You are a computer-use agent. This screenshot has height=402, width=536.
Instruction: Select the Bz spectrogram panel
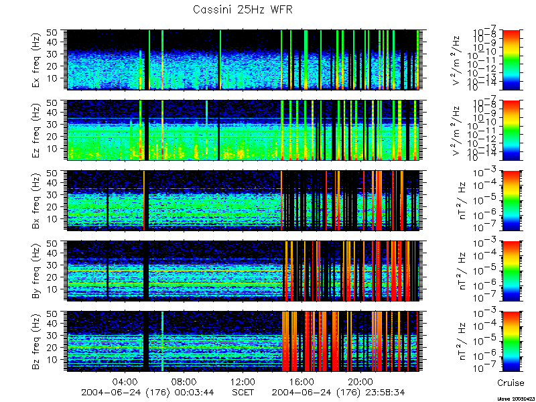[243, 341]
